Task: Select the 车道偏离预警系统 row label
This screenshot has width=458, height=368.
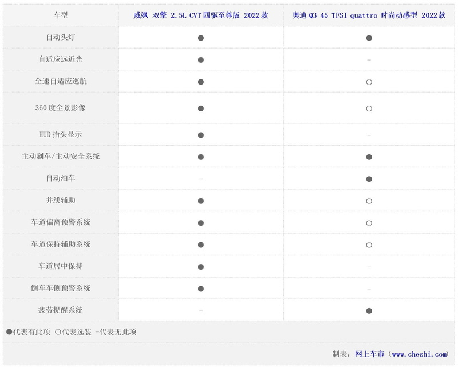Action: (x=61, y=222)
